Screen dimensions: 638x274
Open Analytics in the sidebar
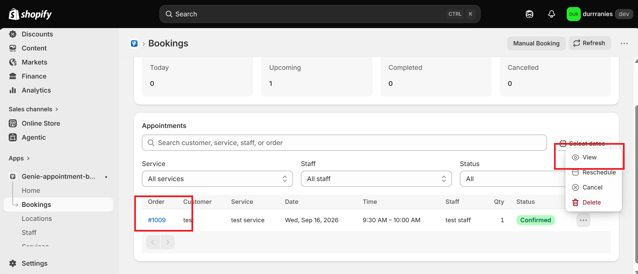[x=36, y=90]
